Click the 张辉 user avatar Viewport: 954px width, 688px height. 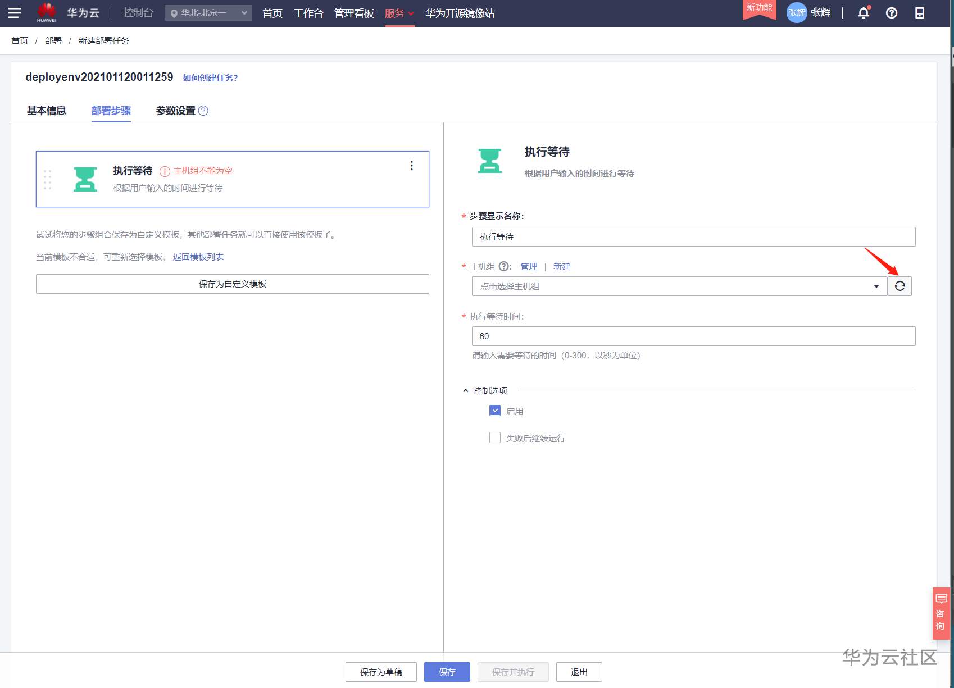coord(797,13)
